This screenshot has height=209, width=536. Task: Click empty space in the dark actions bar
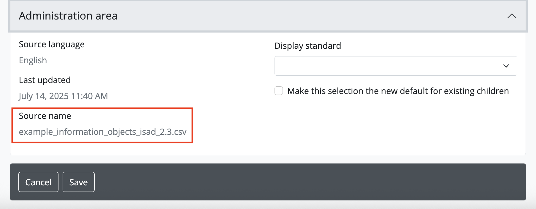click(297, 182)
